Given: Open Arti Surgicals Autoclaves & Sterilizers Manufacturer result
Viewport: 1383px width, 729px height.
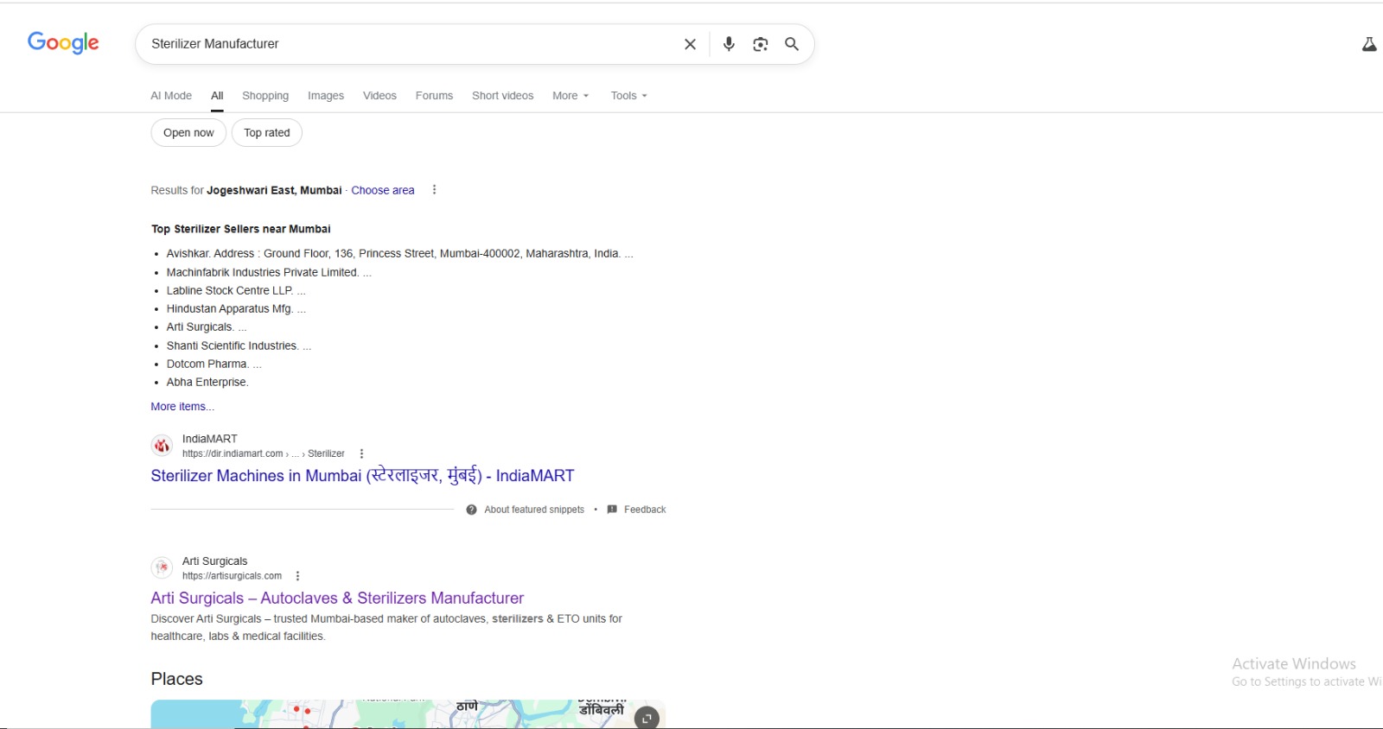Looking at the screenshot, I should pyautogui.click(x=337, y=599).
